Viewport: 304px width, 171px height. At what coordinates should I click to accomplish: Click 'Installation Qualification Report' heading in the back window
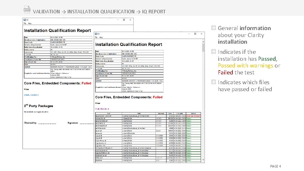point(57,31)
